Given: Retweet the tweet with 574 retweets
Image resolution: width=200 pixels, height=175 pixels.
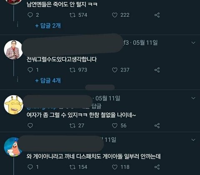Looking at the screenshot, I should 72,15.
